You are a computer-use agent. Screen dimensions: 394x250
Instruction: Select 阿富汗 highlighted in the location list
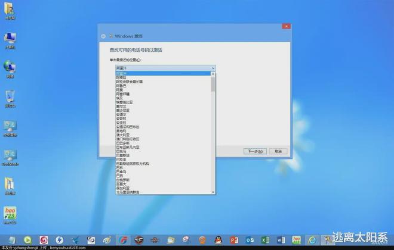(163, 74)
